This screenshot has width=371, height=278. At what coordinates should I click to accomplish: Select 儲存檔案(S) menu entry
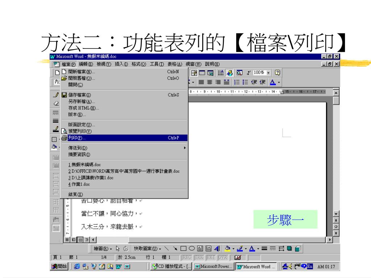(124, 95)
